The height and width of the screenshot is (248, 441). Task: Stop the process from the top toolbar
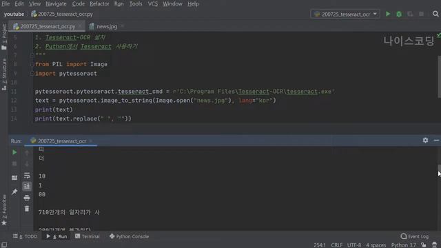tap(421, 14)
